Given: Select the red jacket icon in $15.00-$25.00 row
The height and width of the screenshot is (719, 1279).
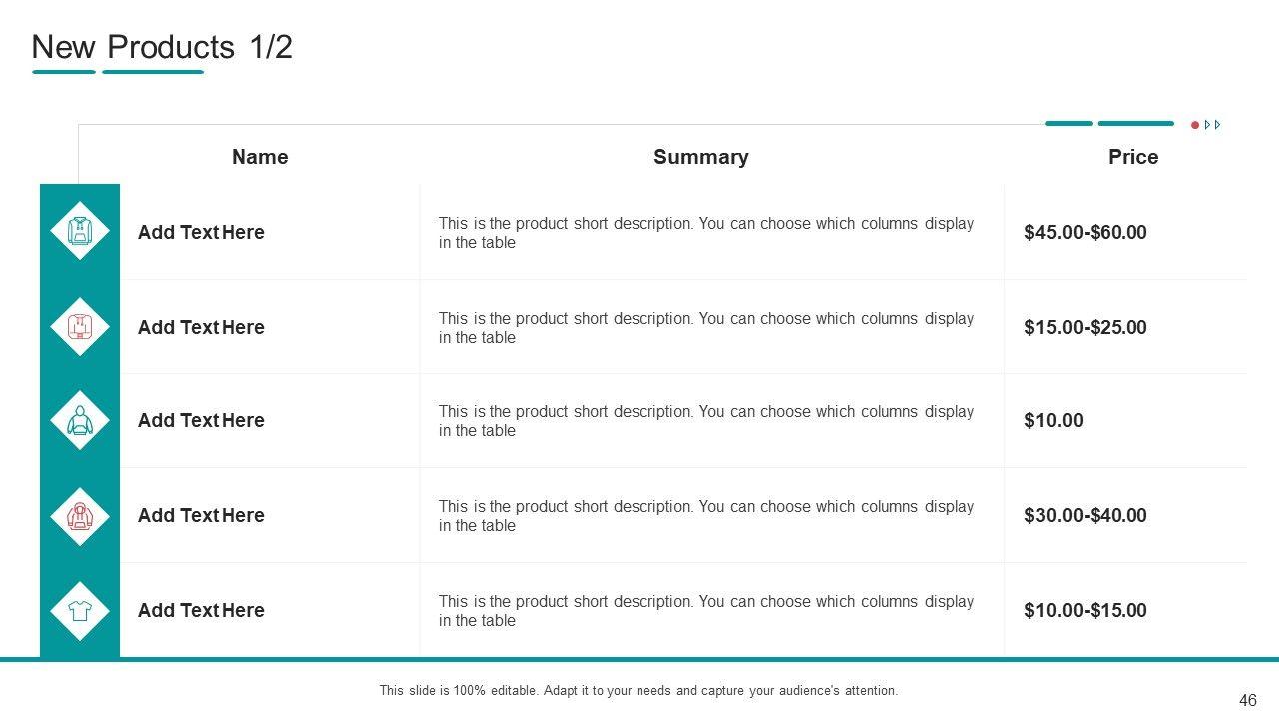Looking at the screenshot, I should pyautogui.click(x=80, y=326).
